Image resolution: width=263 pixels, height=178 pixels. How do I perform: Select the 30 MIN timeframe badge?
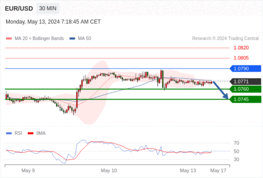click(48, 9)
